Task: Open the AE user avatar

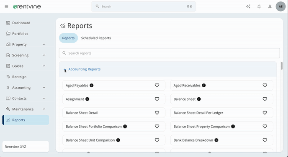Action: [x=280, y=6]
